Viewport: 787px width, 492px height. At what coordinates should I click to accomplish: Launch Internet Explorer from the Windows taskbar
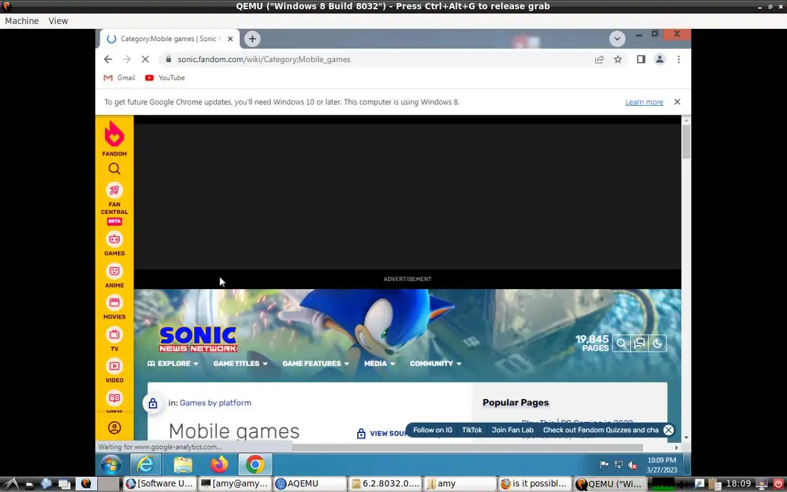click(146, 464)
